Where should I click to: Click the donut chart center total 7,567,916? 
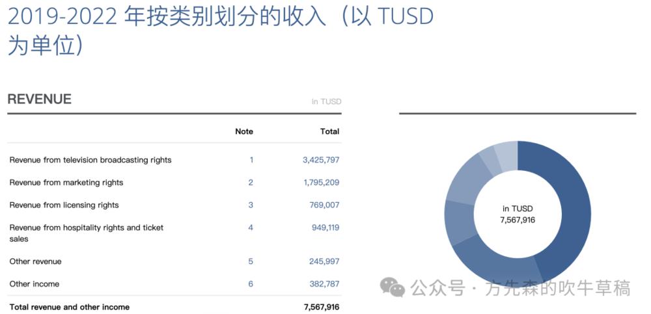518,220
